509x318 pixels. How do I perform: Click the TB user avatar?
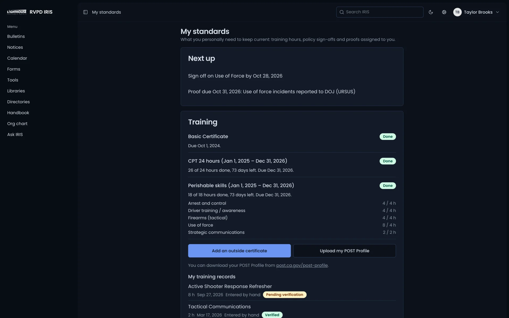pyautogui.click(x=457, y=12)
